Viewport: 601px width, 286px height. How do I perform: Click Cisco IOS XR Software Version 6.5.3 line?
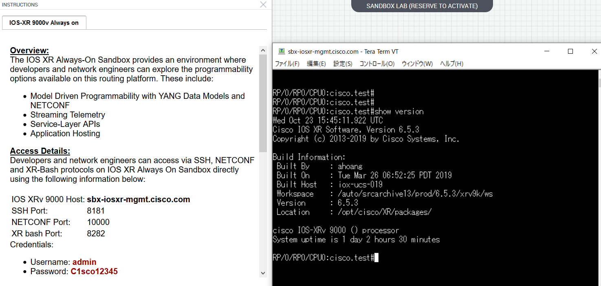point(346,130)
